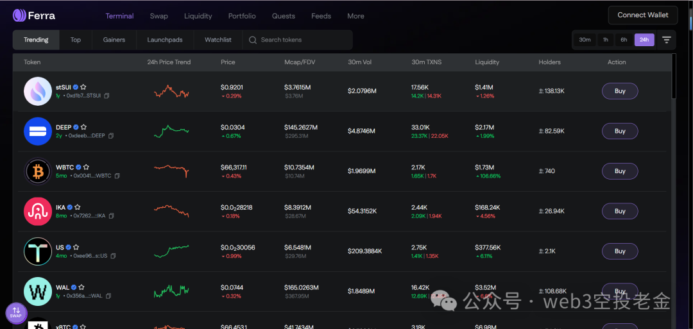Buy DEEP token
693x329 pixels.
(620, 131)
